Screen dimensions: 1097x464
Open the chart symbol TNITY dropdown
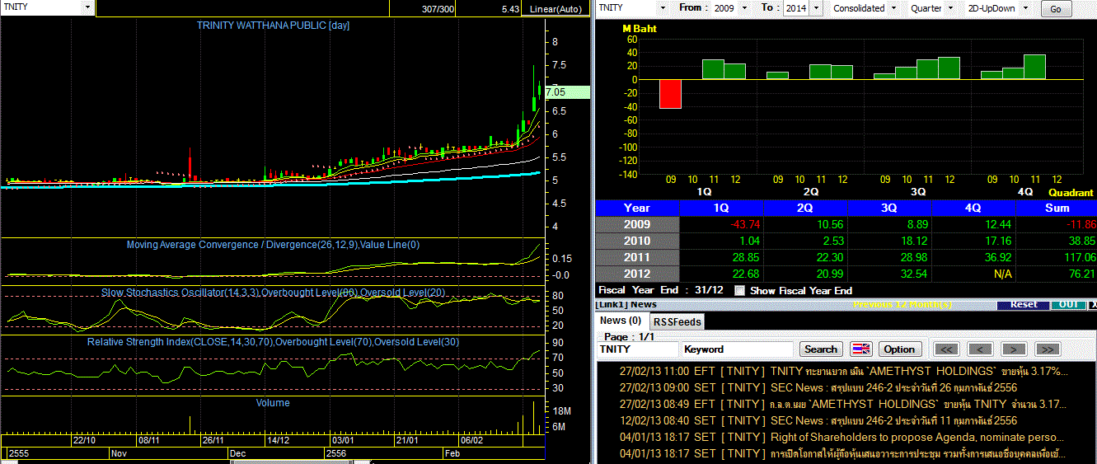(x=87, y=7)
